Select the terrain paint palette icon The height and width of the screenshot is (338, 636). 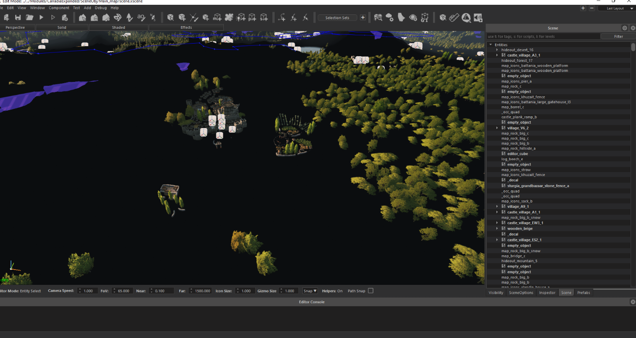[x=118, y=17]
